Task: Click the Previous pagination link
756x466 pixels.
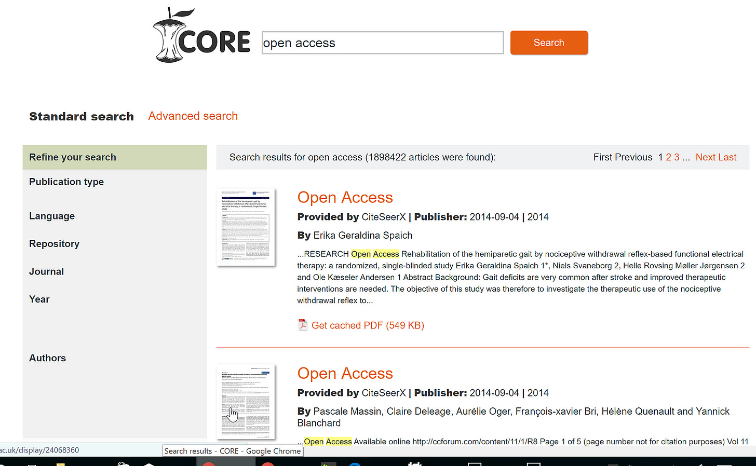Action: pyautogui.click(x=633, y=157)
